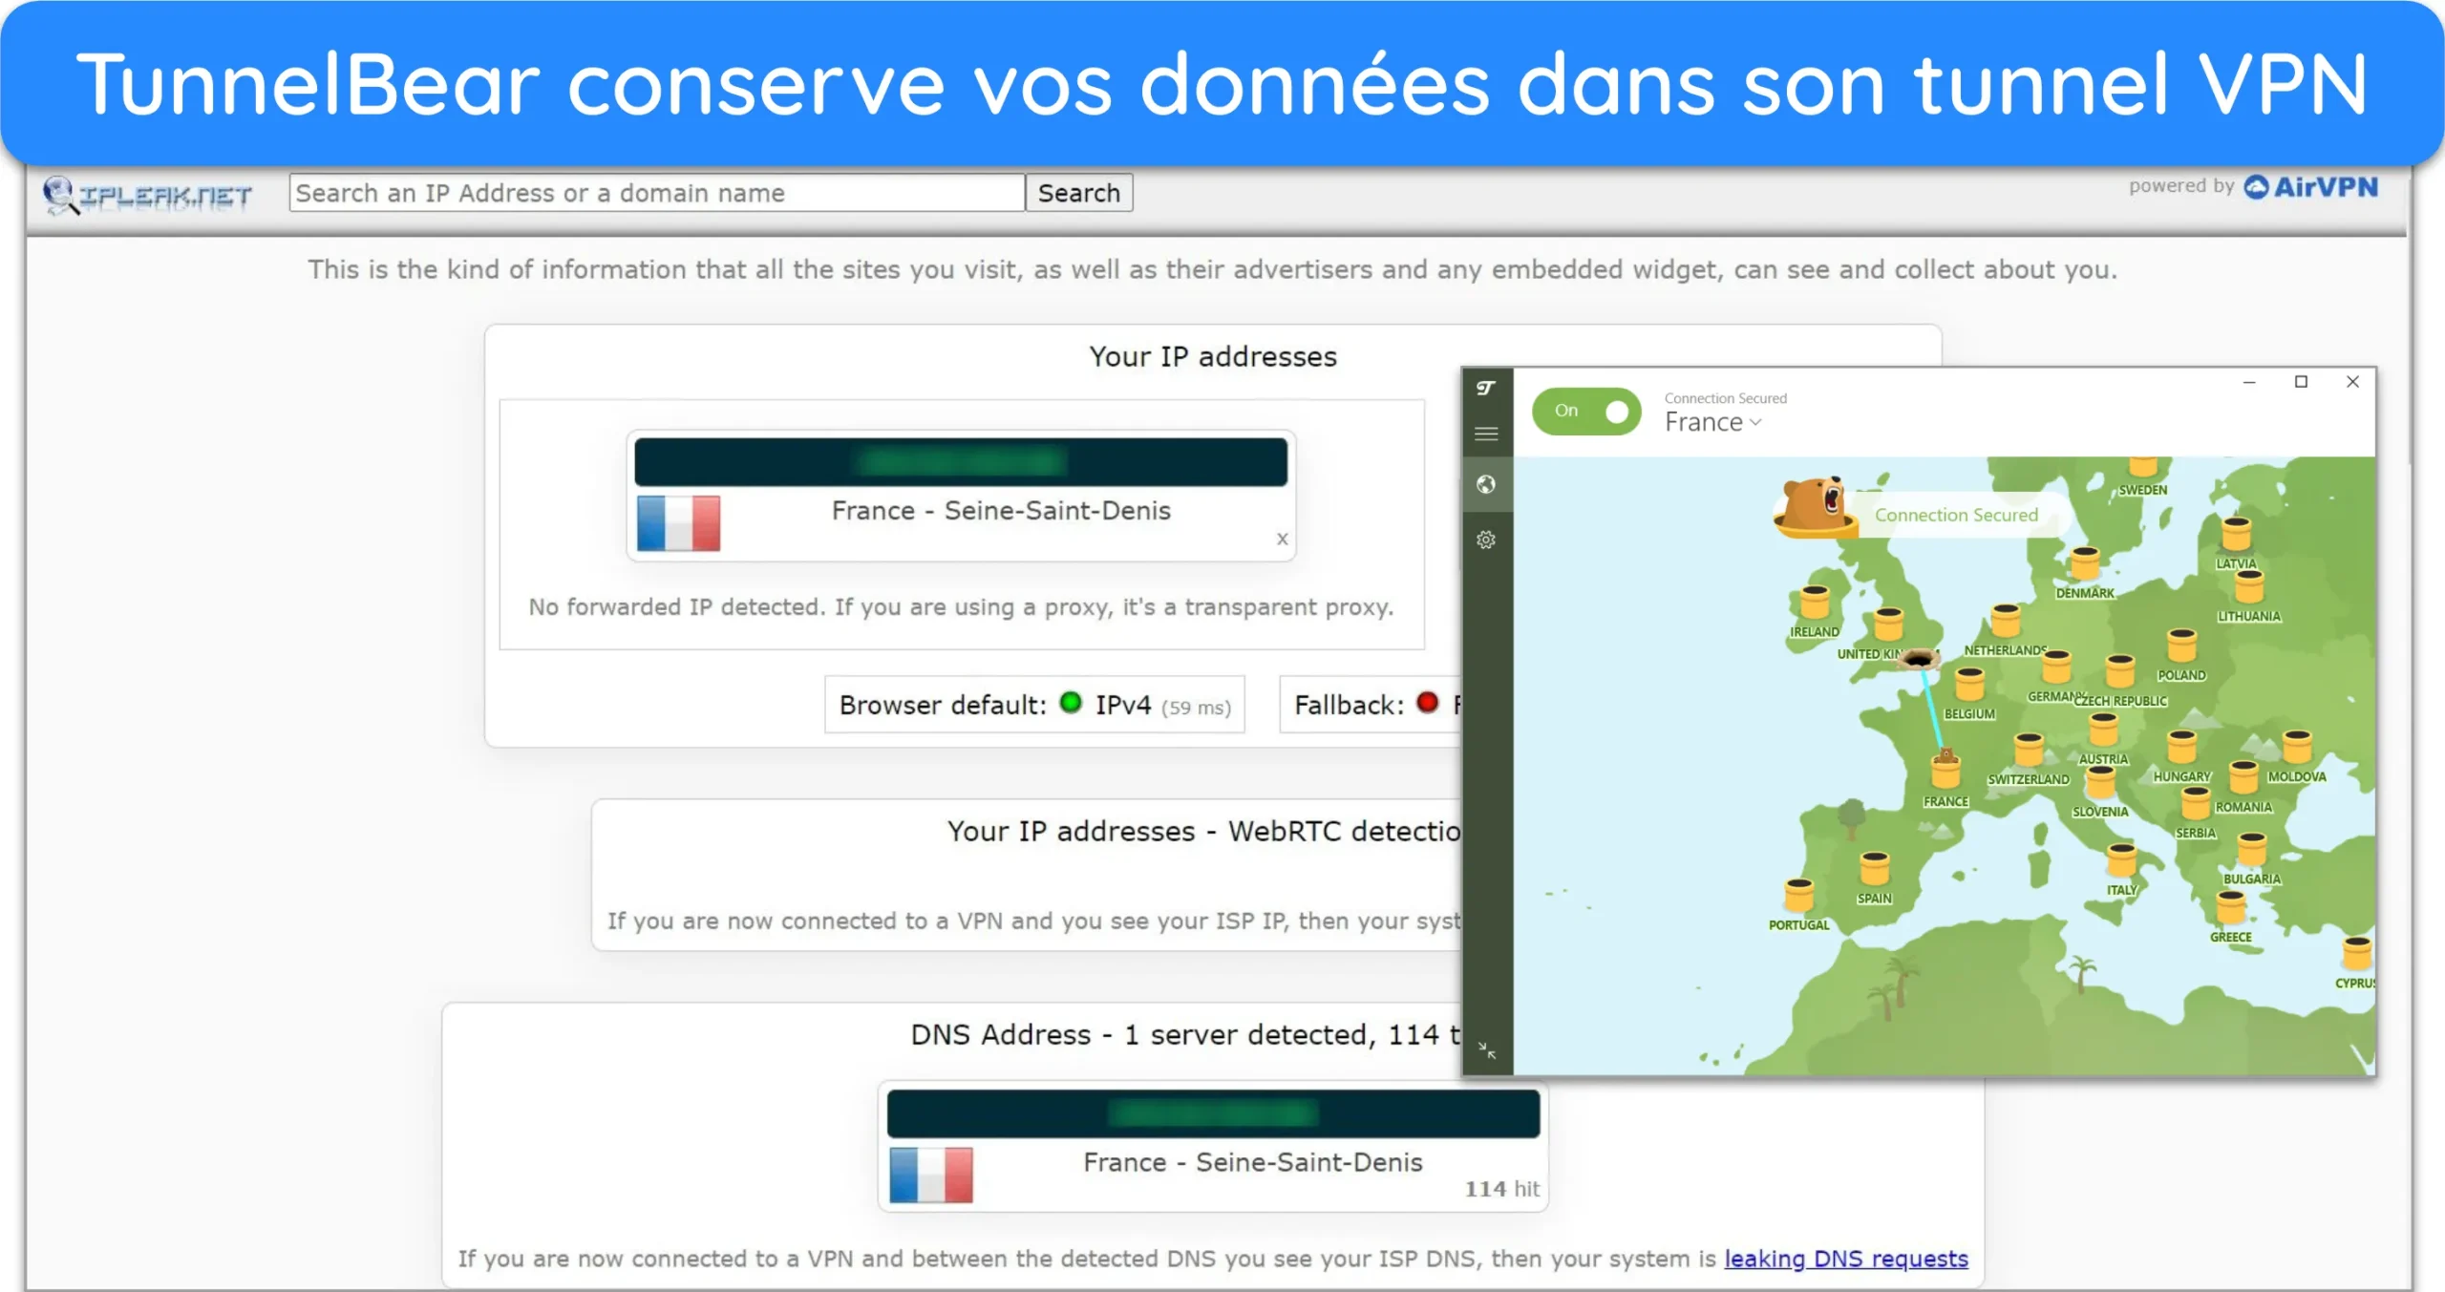
Task: Turn off the TunnelBear VPN On switch
Action: pyautogui.click(x=1585, y=412)
